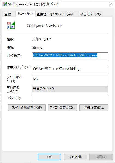115x163 pixels.
Task: Focus the 作業フォルダー input field
Action: tap(70, 69)
